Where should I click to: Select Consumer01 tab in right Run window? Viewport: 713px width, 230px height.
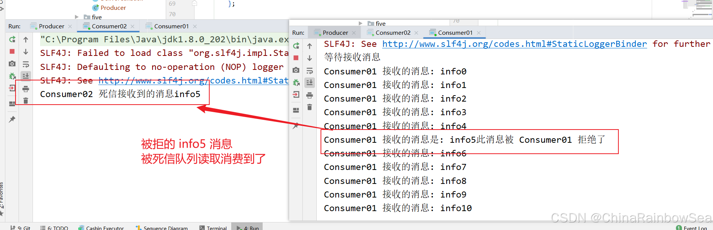tap(455, 32)
